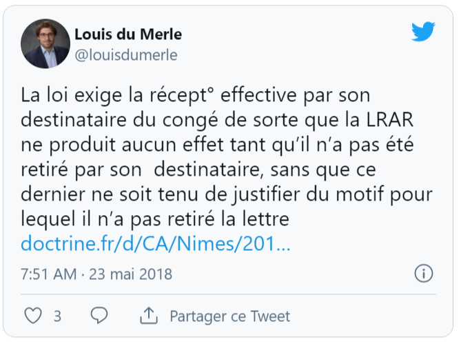Click the blue Twitter bird logo
The width and height of the screenshot is (461, 344).
point(423,32)
